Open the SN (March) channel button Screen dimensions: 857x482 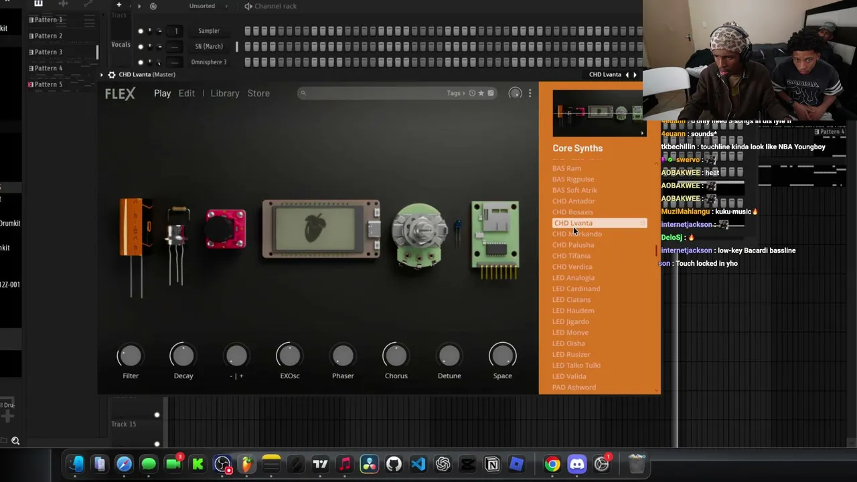(209, 46)
